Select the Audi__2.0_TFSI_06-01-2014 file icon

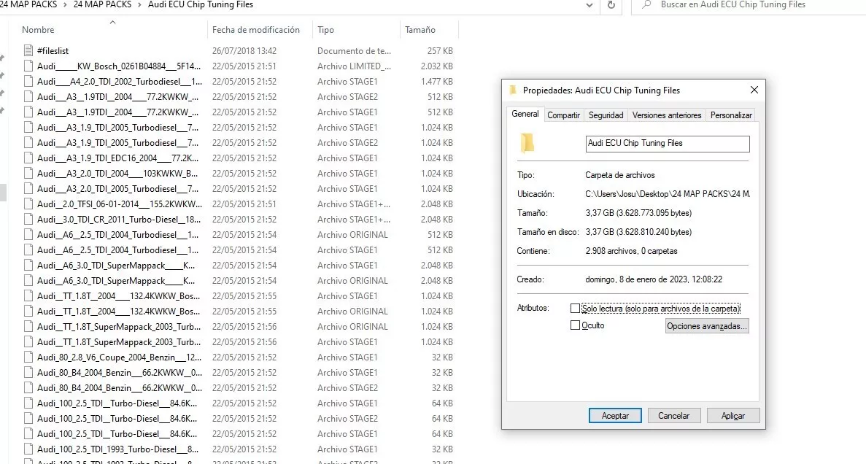click(x=28, y=204)
